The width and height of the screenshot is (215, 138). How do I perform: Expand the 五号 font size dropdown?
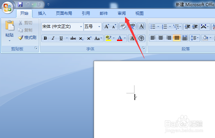[x=99, y=27]
